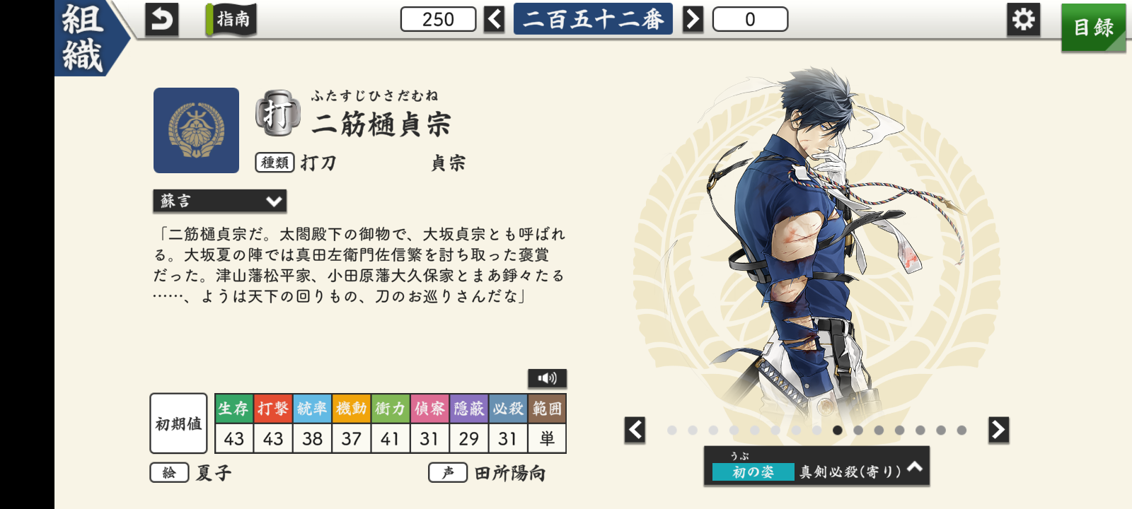
Task: Show previous character illustration arrow
Action: [635, 430]
